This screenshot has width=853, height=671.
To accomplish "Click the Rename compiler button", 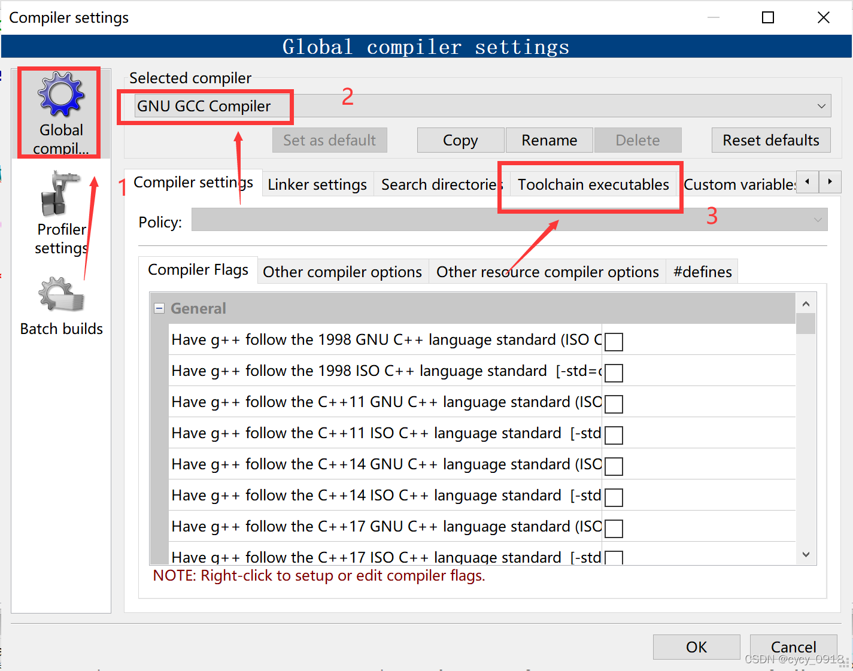I will [x=550, y=140].
